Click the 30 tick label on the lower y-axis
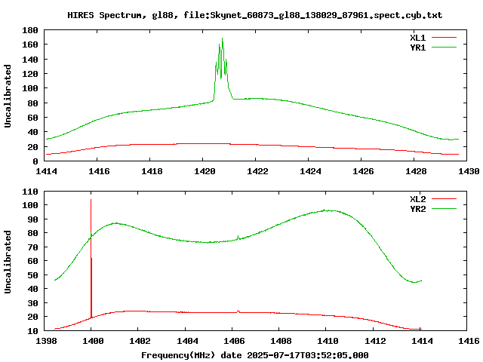Viewport: 483px width, 362px height. (x=33, y=303)
